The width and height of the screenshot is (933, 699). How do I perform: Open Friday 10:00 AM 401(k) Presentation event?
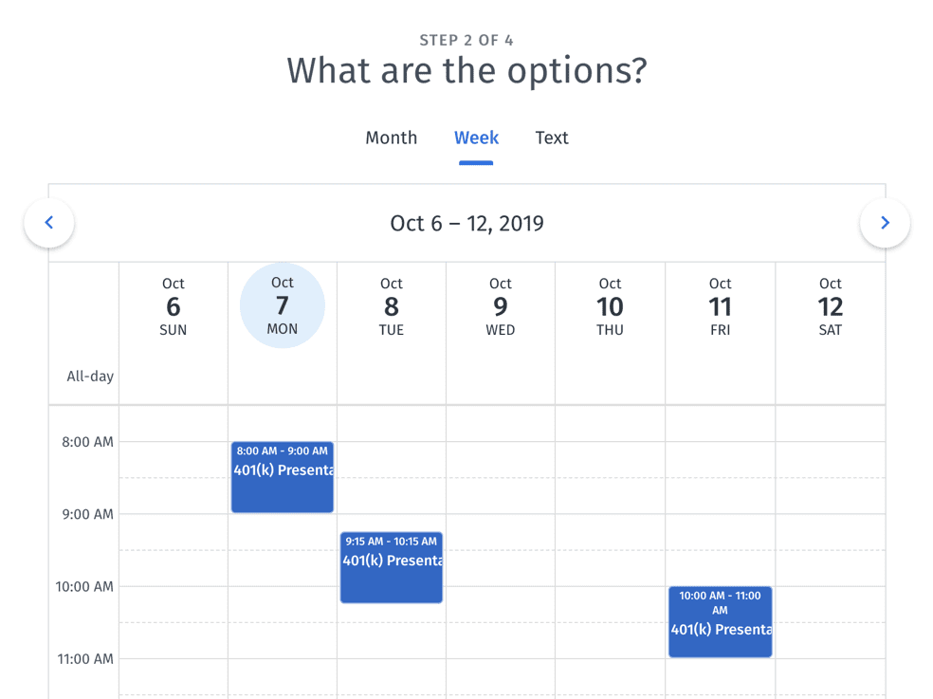pyautogui.click(x=720, y=622)
